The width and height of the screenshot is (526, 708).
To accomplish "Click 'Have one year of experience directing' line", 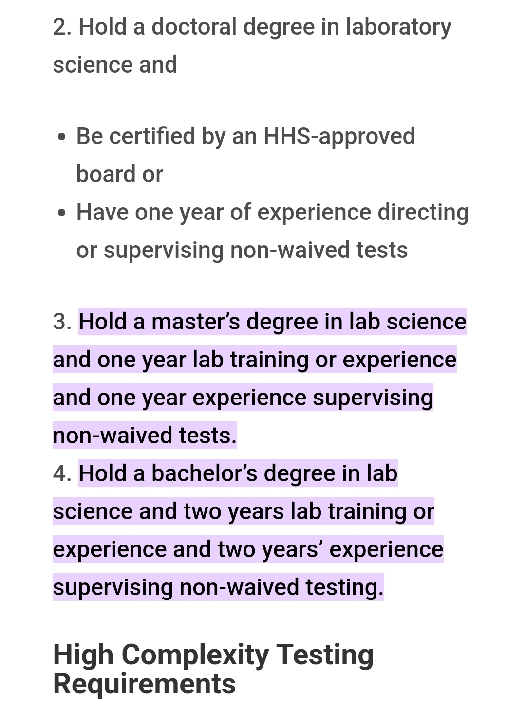I will 272,212.
